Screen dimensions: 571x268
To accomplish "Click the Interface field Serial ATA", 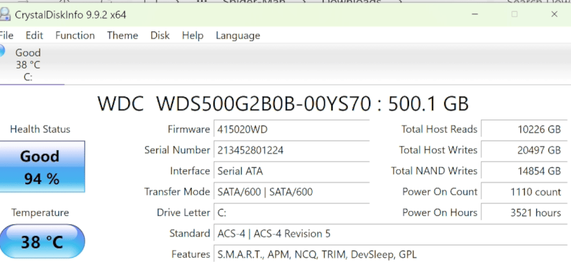I will pyautogui.click(x=292, y=171).
